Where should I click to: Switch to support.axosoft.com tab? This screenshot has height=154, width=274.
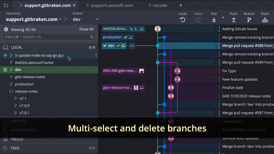tap(112, 5)
